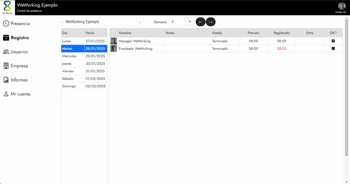Click Notas cell for Manager WeWorking row
The height and width of the screenshot is (184, 350).
[188, 41]
